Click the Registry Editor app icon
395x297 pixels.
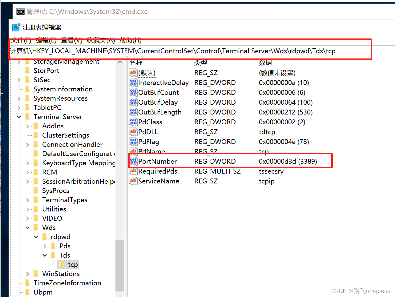[x=16, y=27]
